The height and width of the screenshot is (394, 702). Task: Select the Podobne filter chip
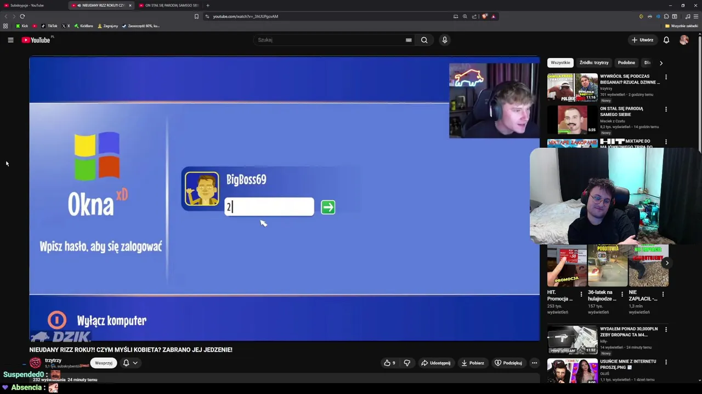coord(626,63)
